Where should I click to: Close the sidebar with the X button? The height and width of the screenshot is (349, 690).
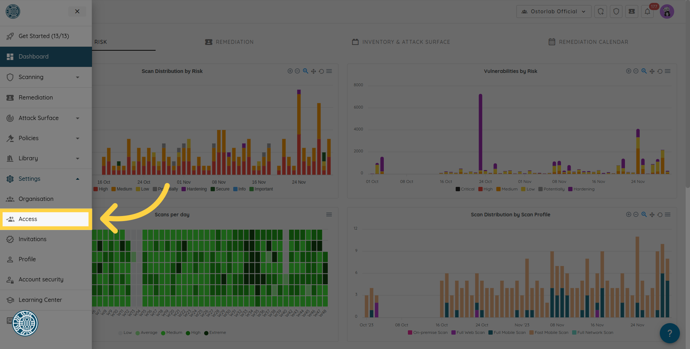pyautogui.click(x=77, y=12)
